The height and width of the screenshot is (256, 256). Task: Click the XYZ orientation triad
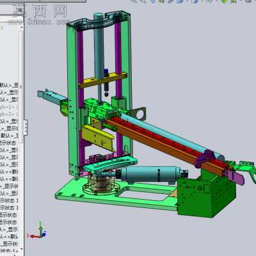pyautogui.click(x=36, y=231)
